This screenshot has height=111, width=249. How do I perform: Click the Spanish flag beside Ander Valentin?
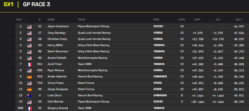point(29,77)
